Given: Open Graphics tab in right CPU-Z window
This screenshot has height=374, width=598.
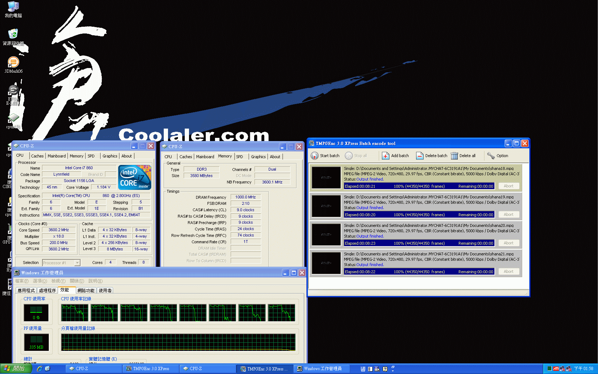Looking at the screenshot, I should 258,157.
